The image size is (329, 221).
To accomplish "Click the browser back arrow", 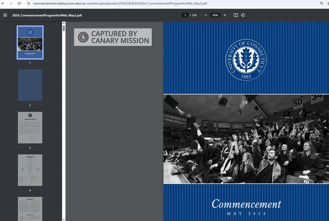I will [x=3, y=3].
